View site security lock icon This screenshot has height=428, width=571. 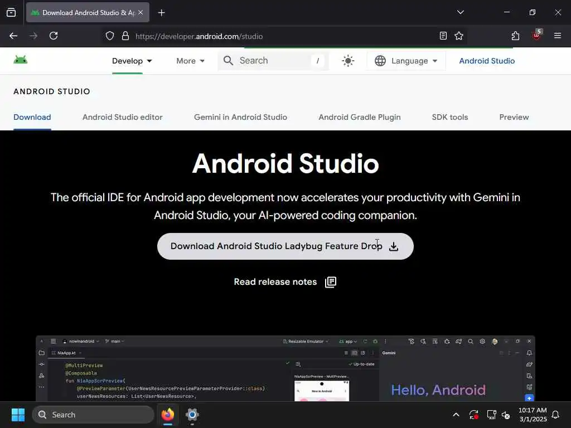click(x=125, y=36)
